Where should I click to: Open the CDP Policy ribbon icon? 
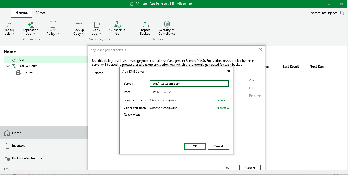click(x=53, y=24)
